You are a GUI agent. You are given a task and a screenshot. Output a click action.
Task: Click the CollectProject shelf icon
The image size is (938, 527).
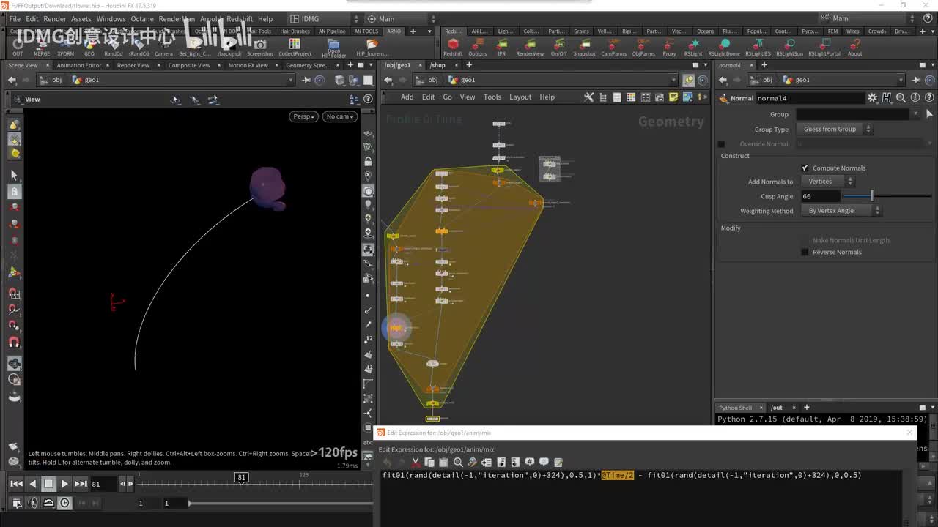(295, 46)
